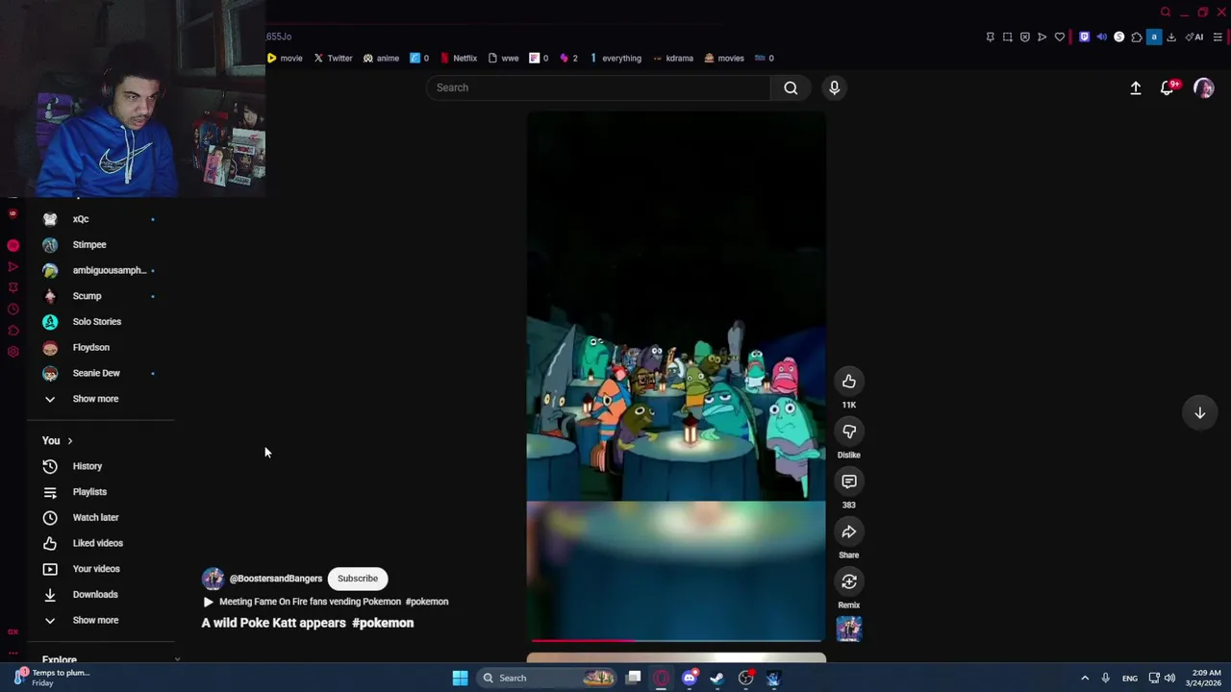
Task: Open the browser pin icon
Action: 991,37
